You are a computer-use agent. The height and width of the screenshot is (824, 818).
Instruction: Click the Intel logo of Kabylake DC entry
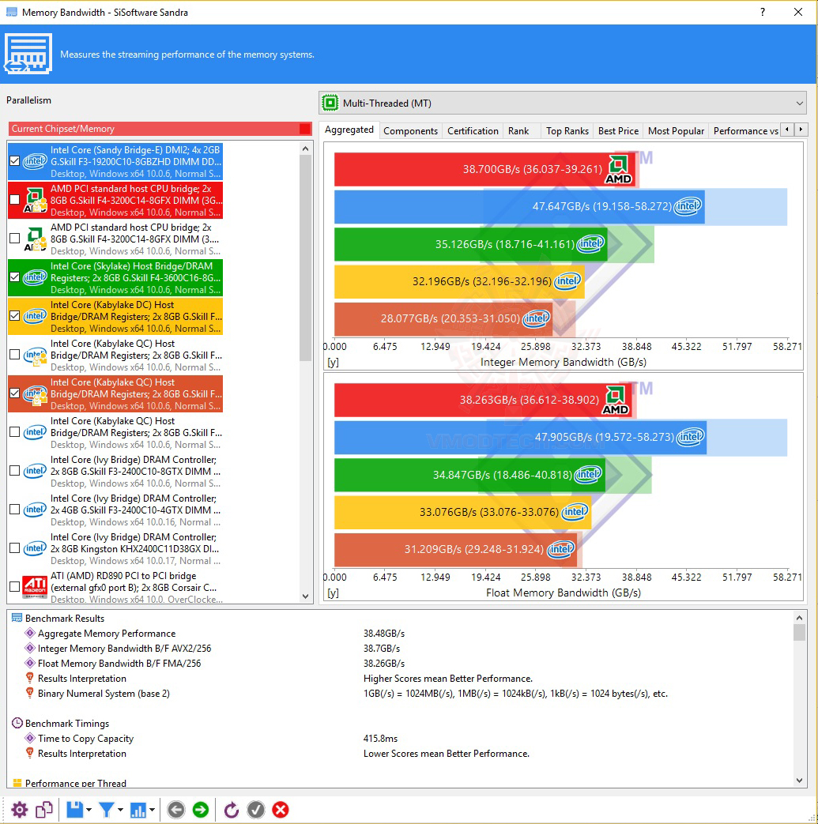point(36,316)
